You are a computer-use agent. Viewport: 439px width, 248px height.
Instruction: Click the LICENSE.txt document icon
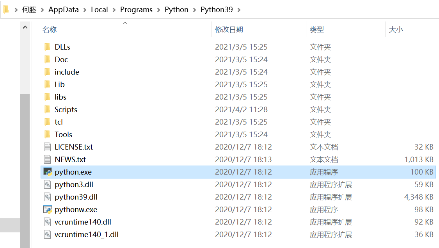tap(47, 147)
